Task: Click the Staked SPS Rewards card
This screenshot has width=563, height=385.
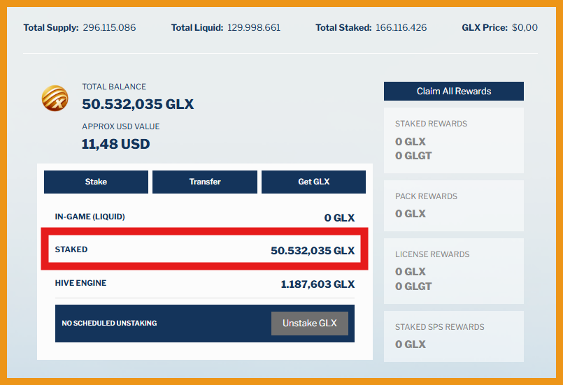Action: (x=453, y=336)
